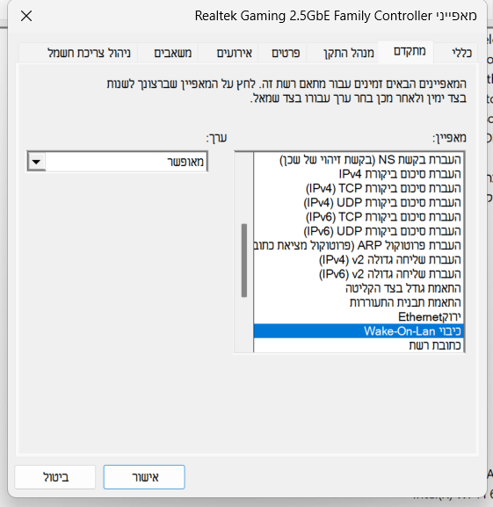Select העברת סיכום ביקורת TCP (IPv4)
Viewport: 493px width, 507px height.
coord(359,188)
